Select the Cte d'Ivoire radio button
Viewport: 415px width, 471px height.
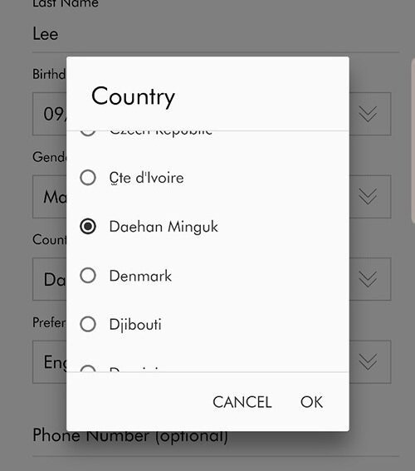tap(88, 178)
